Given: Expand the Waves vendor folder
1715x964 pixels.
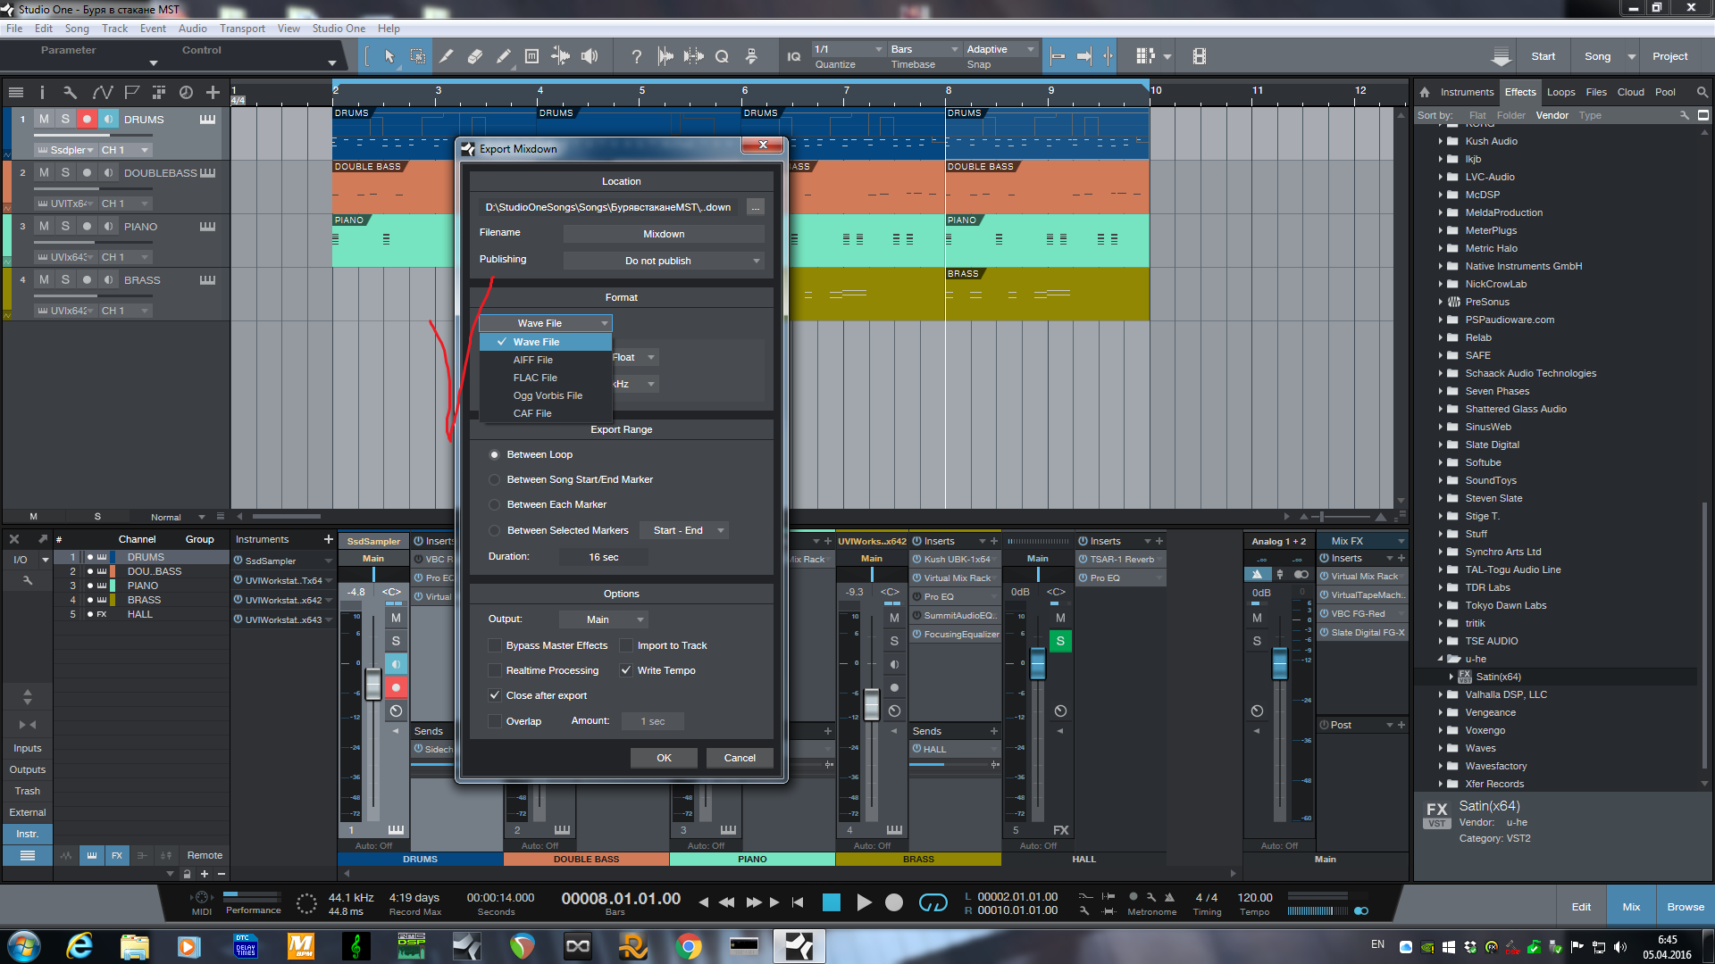Looking at the screenshot, I should pyautogui.click(x=1441, y=748).
